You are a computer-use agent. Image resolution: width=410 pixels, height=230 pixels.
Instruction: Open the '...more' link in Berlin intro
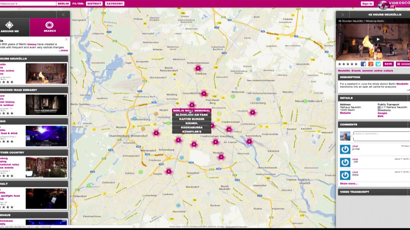coord(63,50)
